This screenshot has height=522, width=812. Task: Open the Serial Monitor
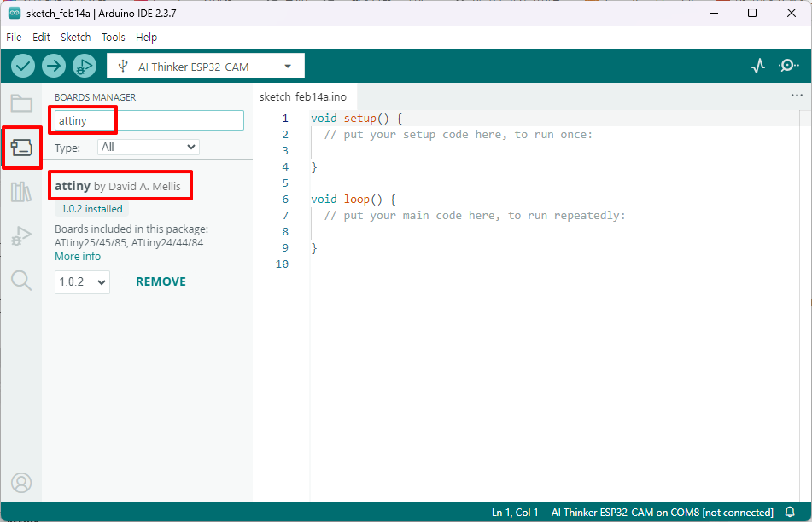(789, 66)
